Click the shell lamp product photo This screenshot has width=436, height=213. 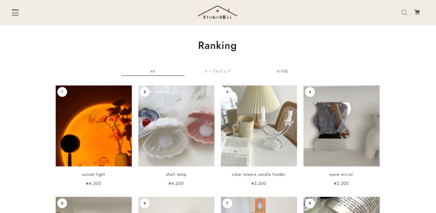coord(176,126)
